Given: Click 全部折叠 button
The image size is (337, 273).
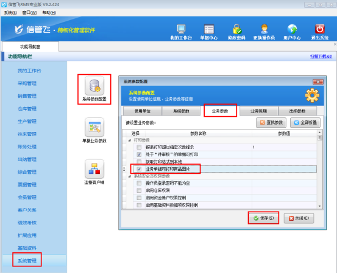Looking at the screenshot, I should click(305, 123).
